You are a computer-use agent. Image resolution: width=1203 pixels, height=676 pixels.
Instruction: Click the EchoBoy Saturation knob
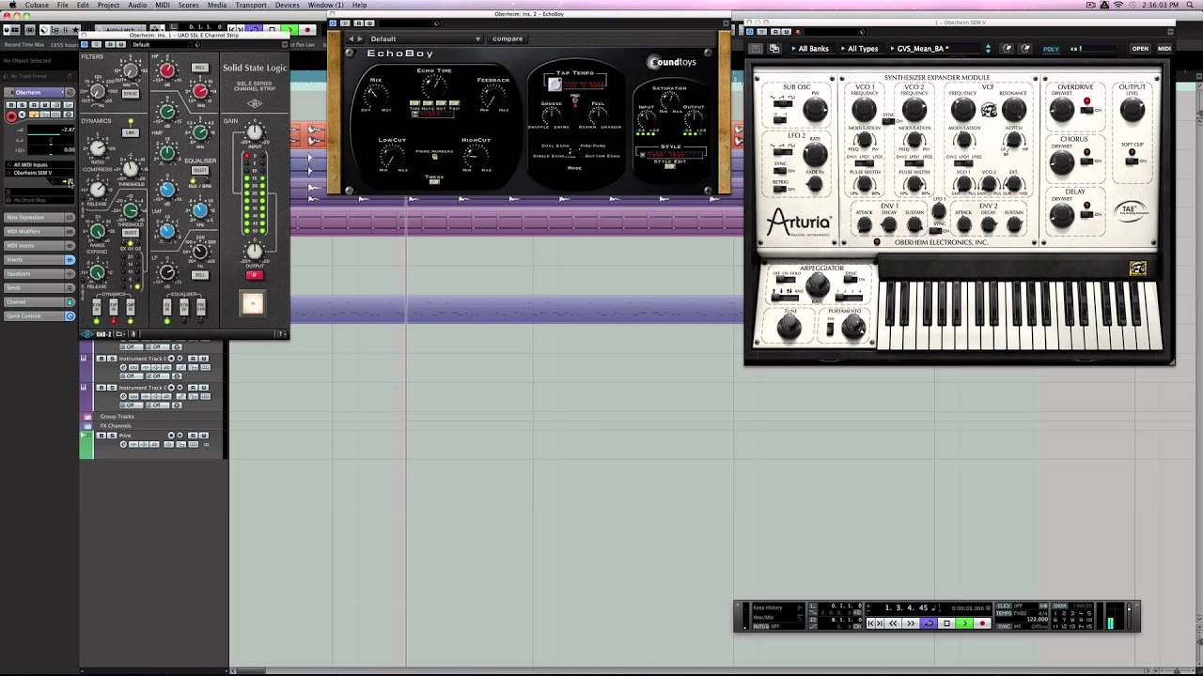pos(668,100)
